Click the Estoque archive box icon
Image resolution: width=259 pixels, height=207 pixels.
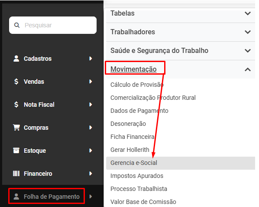[16, 151]
